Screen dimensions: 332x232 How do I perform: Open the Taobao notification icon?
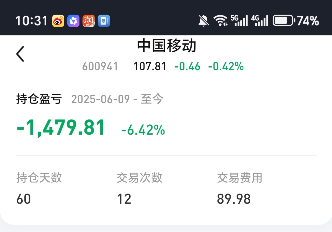coord(89,21)
